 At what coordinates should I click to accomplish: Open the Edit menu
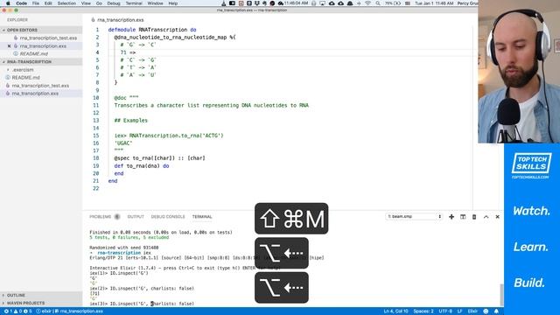click(x=48, y=3)
